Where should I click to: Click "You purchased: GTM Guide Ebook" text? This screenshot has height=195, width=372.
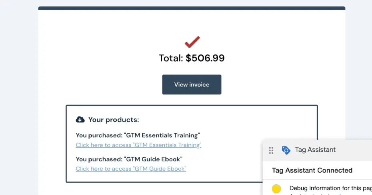coord(130,159)
